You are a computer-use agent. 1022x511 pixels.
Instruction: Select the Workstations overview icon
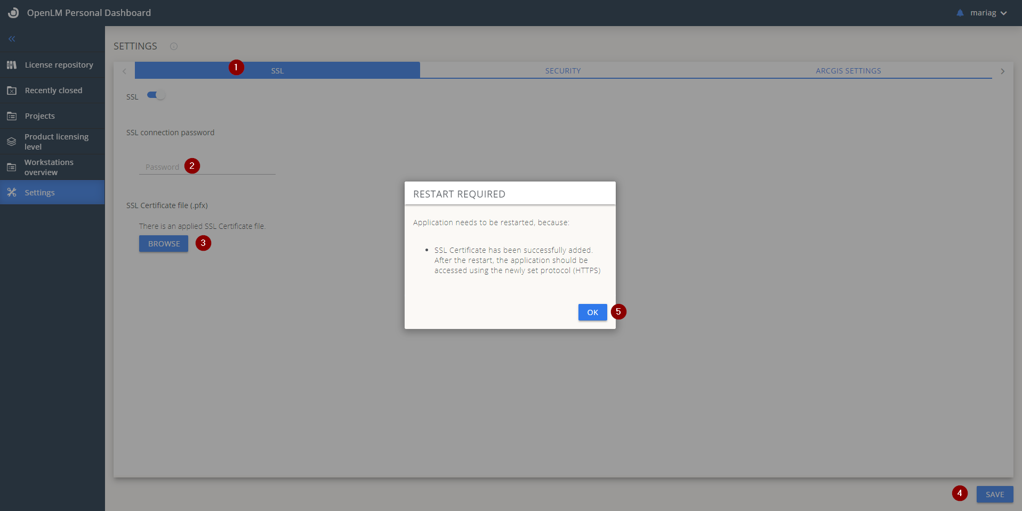coord(12,167)
